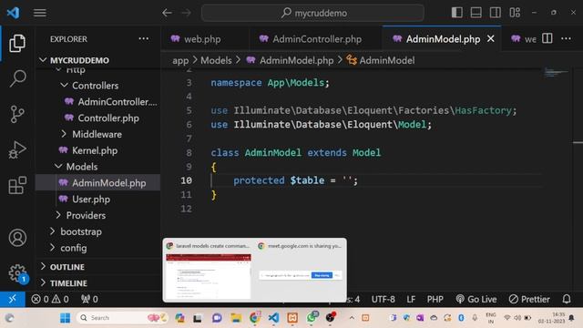The width and height of the screenshot is (583, 328).
Task: Open the Source Control view
Action: tap(17, 114)
